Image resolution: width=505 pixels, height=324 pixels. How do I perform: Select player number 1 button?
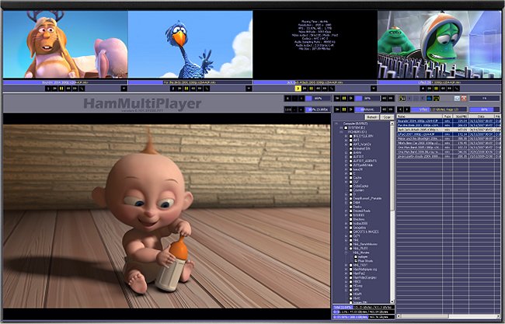click(x=48, y=89)
